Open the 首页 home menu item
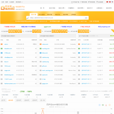 coord(42,8)
